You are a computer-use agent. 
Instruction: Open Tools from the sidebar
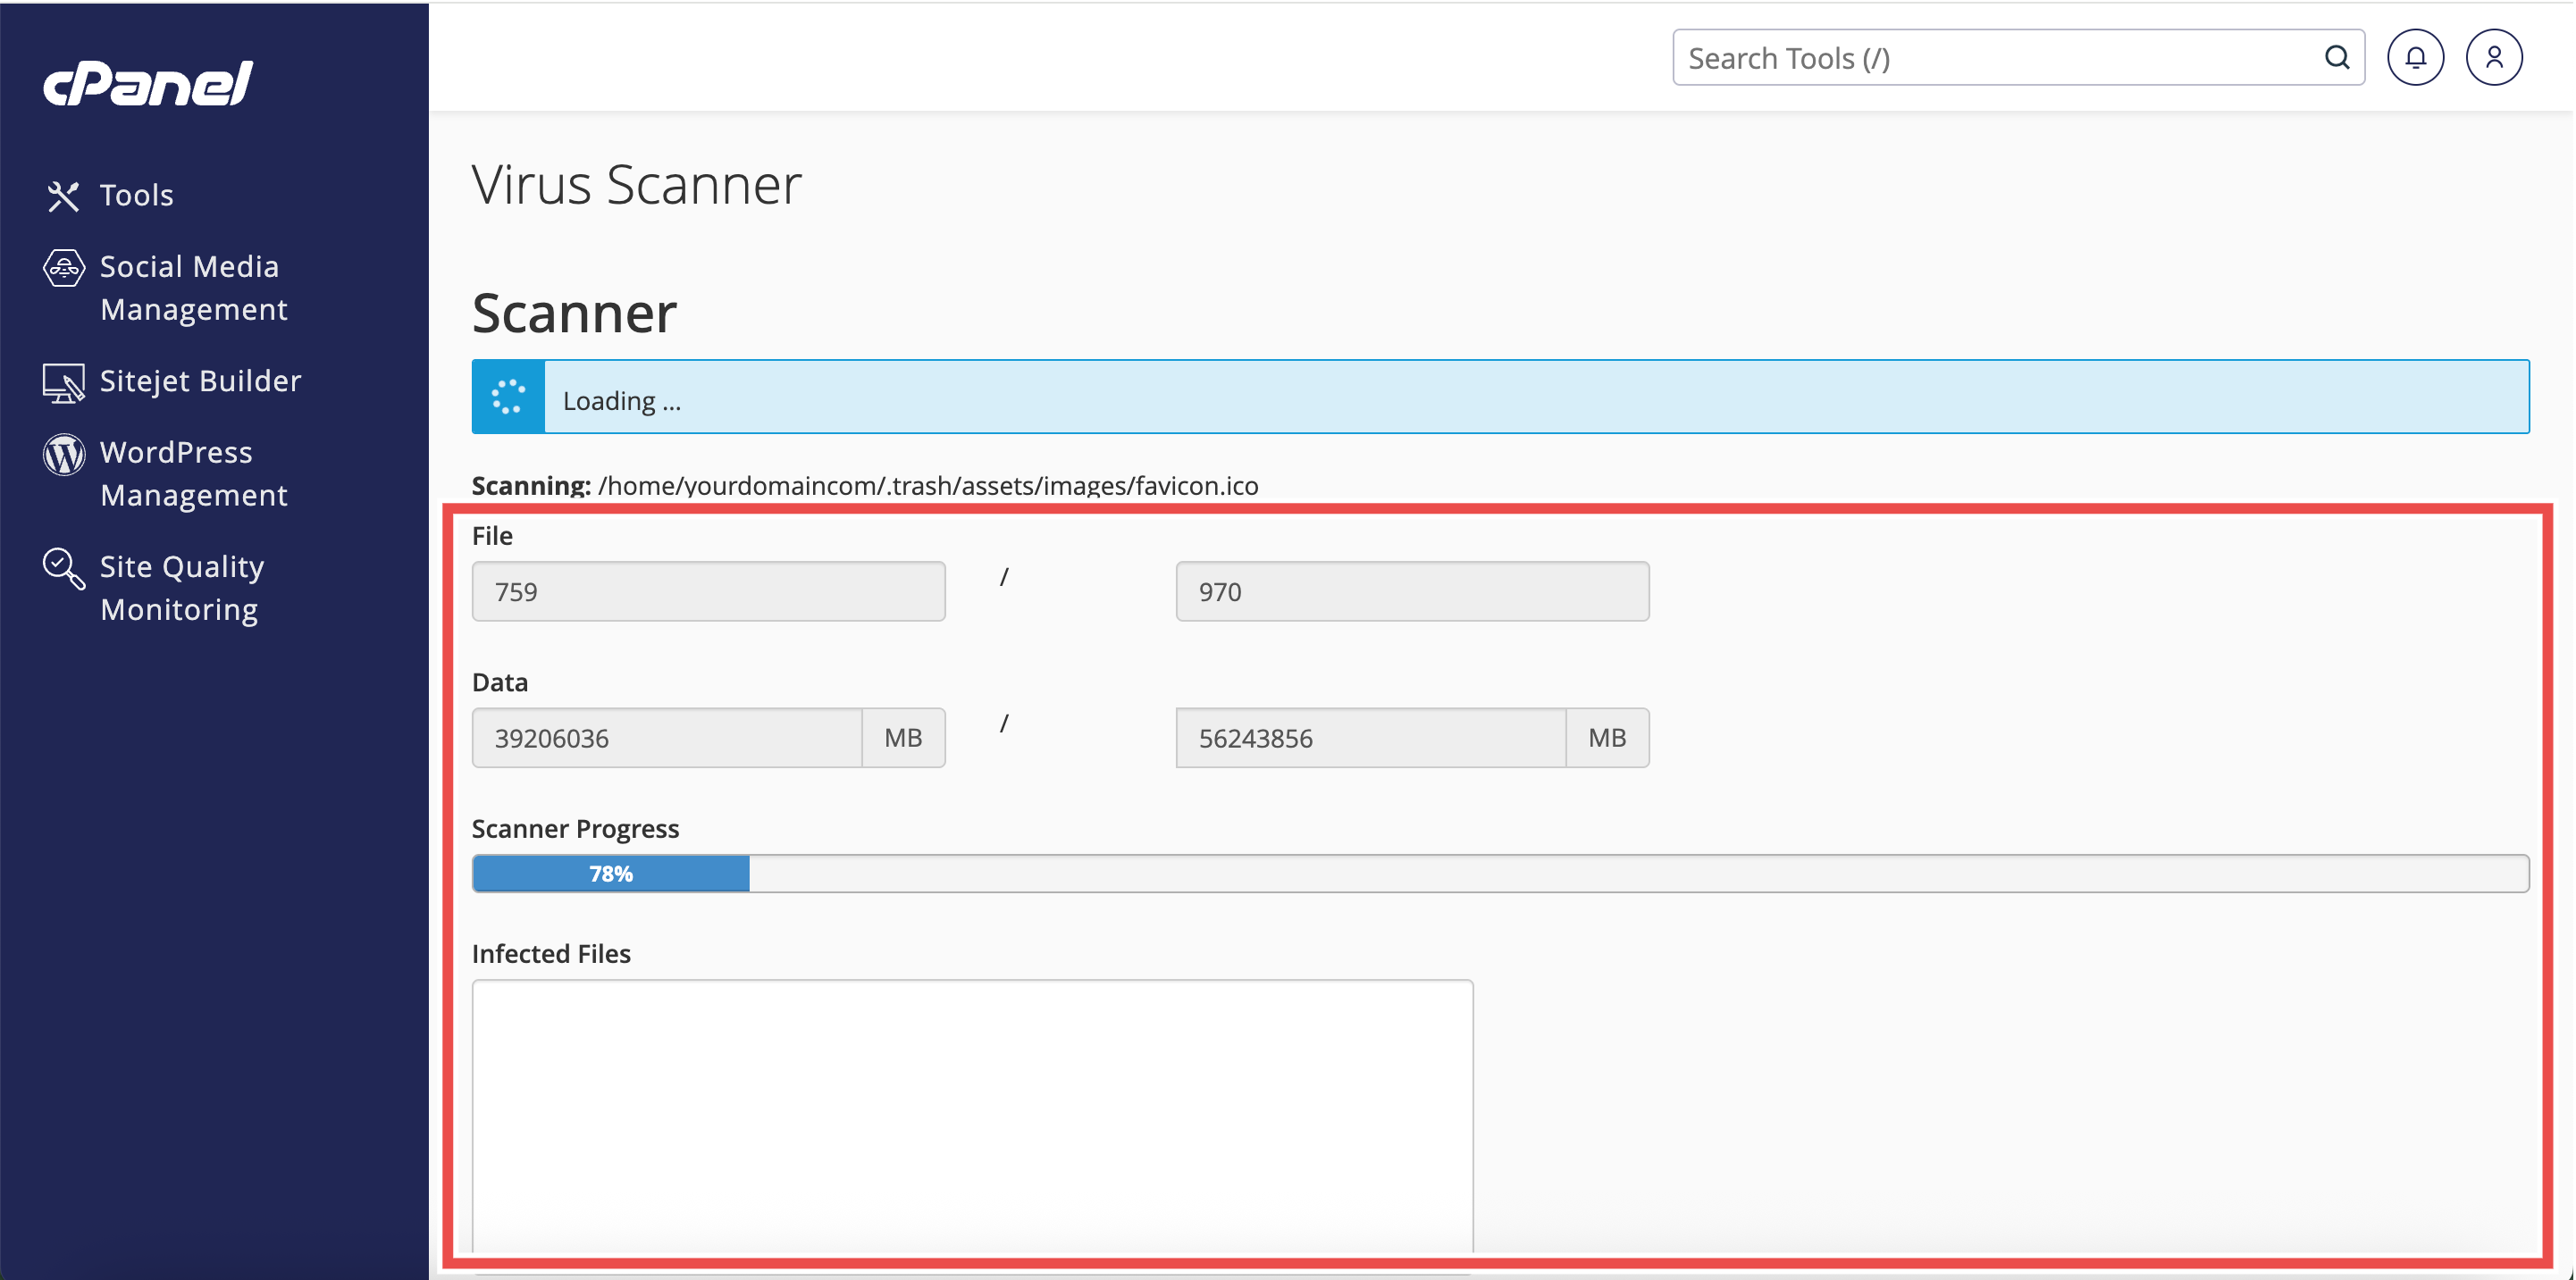coord(136,195)
